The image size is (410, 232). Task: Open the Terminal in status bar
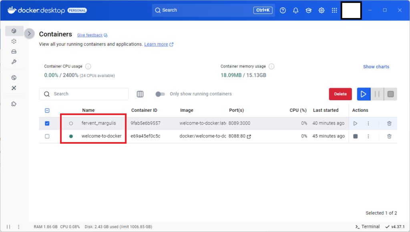[368, 226]
